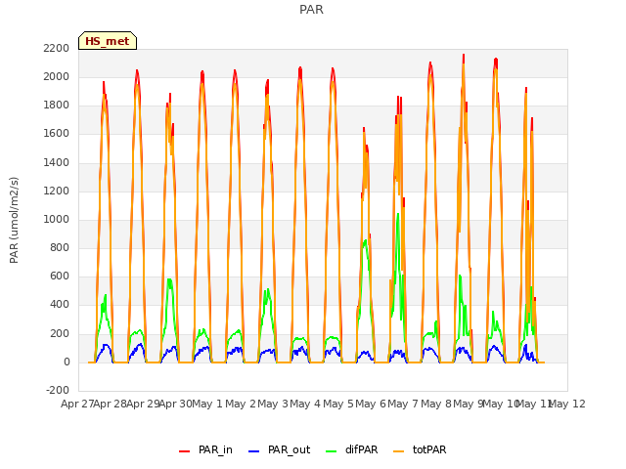Click y-axis tick label -200
The height and width of the screenshot is (469, 626).
[58, 390]
